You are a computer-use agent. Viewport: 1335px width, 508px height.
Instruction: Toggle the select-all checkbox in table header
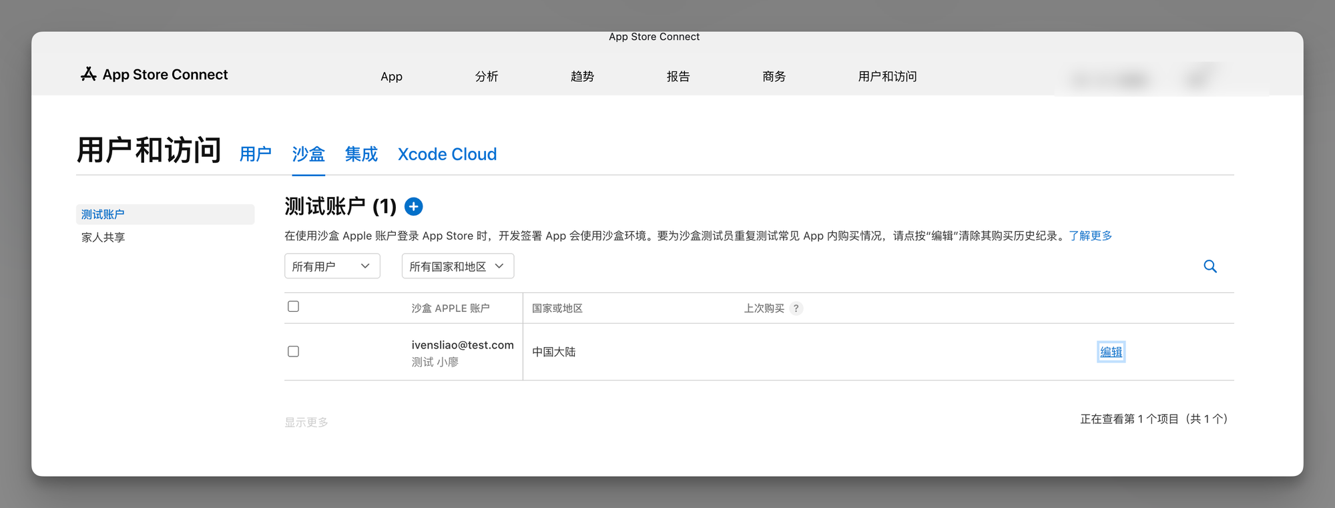click(x=293, y=306)
